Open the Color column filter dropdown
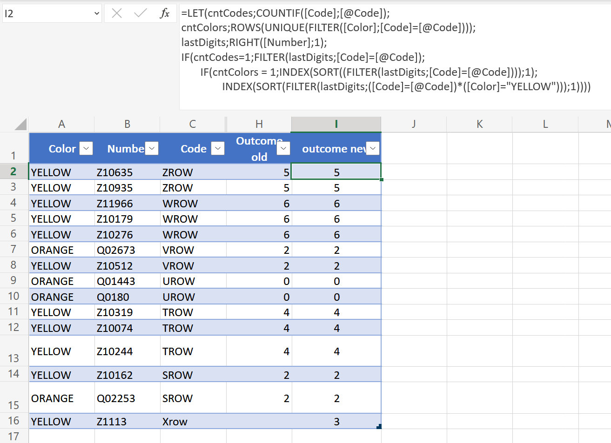611x443 pixels. coord(86,148)
